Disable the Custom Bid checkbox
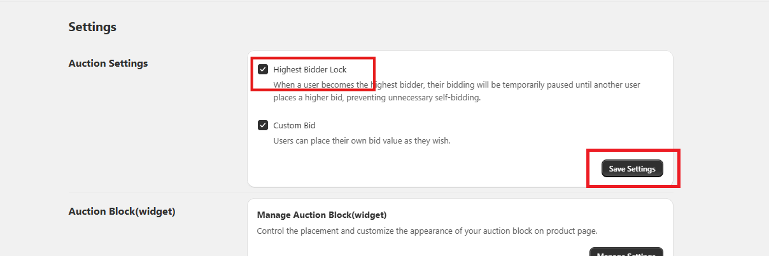769x256 pixels. click(x=263, y=125)
